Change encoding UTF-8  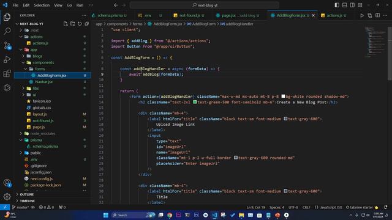tap(293, 207)
